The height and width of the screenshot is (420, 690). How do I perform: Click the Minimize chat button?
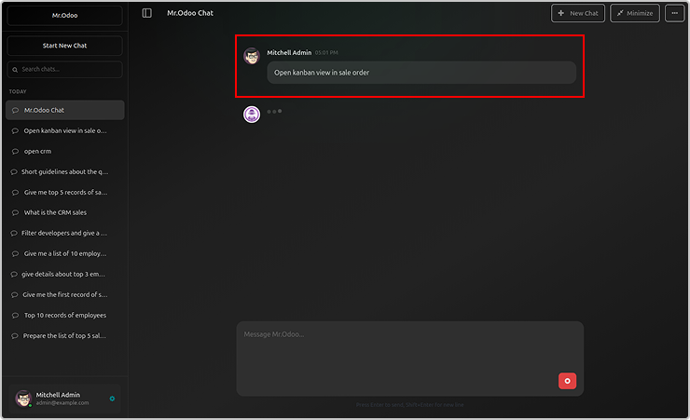tap(634, 13)
